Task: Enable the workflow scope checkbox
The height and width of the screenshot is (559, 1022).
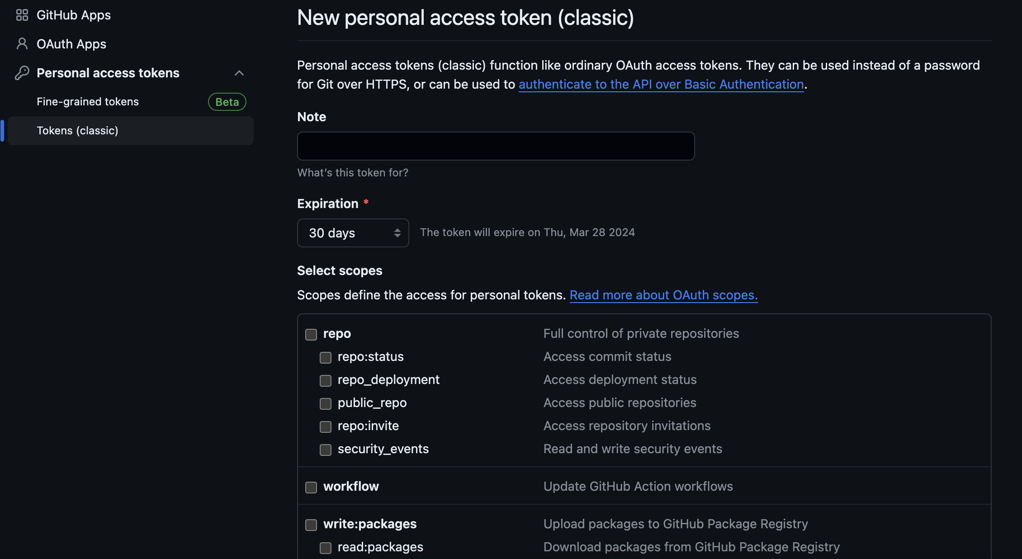Action: click(x=311, y=488)
